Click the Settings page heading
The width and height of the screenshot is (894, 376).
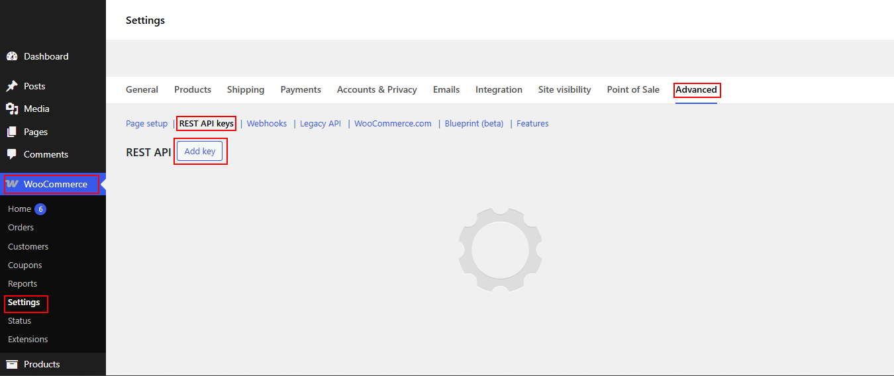(x=145, y=21)
